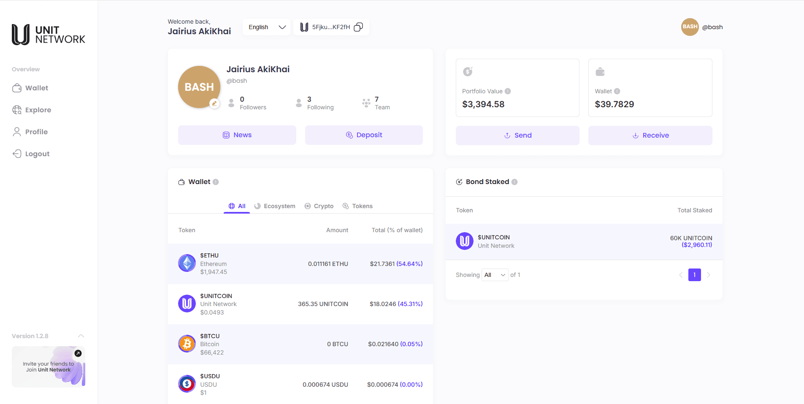Click the wallet card icon
The width and height of the screenshot is (804, 404).
[600, 72]
